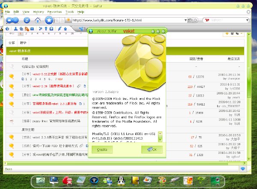
Task: Click the go button beside address bar
Action: [x=196, y=20]
